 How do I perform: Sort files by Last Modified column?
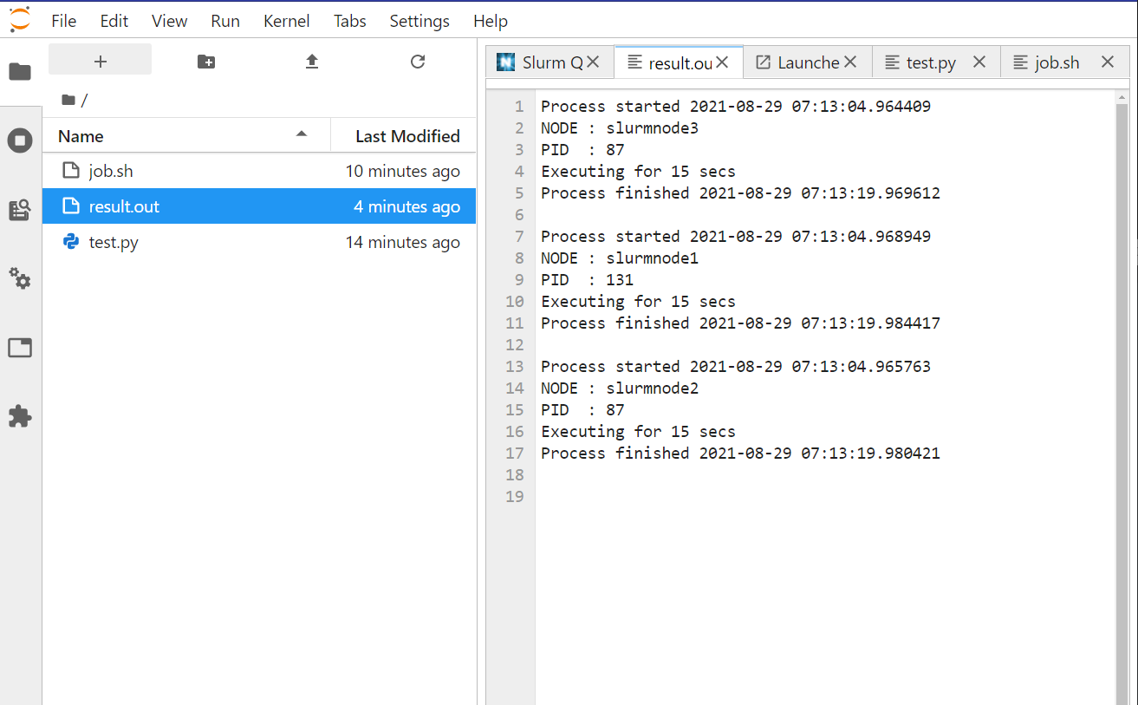click(x=407, y=136)
